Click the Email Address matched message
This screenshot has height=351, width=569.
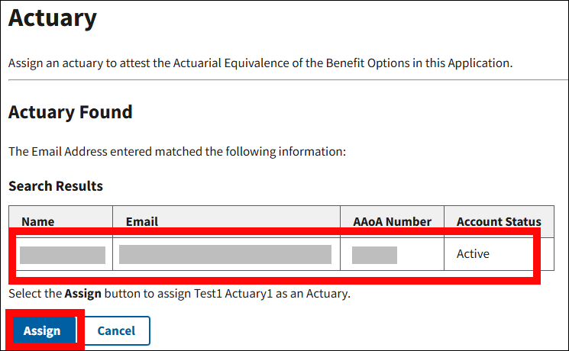[x=177, y=151]
